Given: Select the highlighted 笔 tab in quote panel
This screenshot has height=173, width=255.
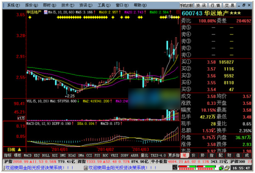Looking at the screenshot, I should pos(184,156).
